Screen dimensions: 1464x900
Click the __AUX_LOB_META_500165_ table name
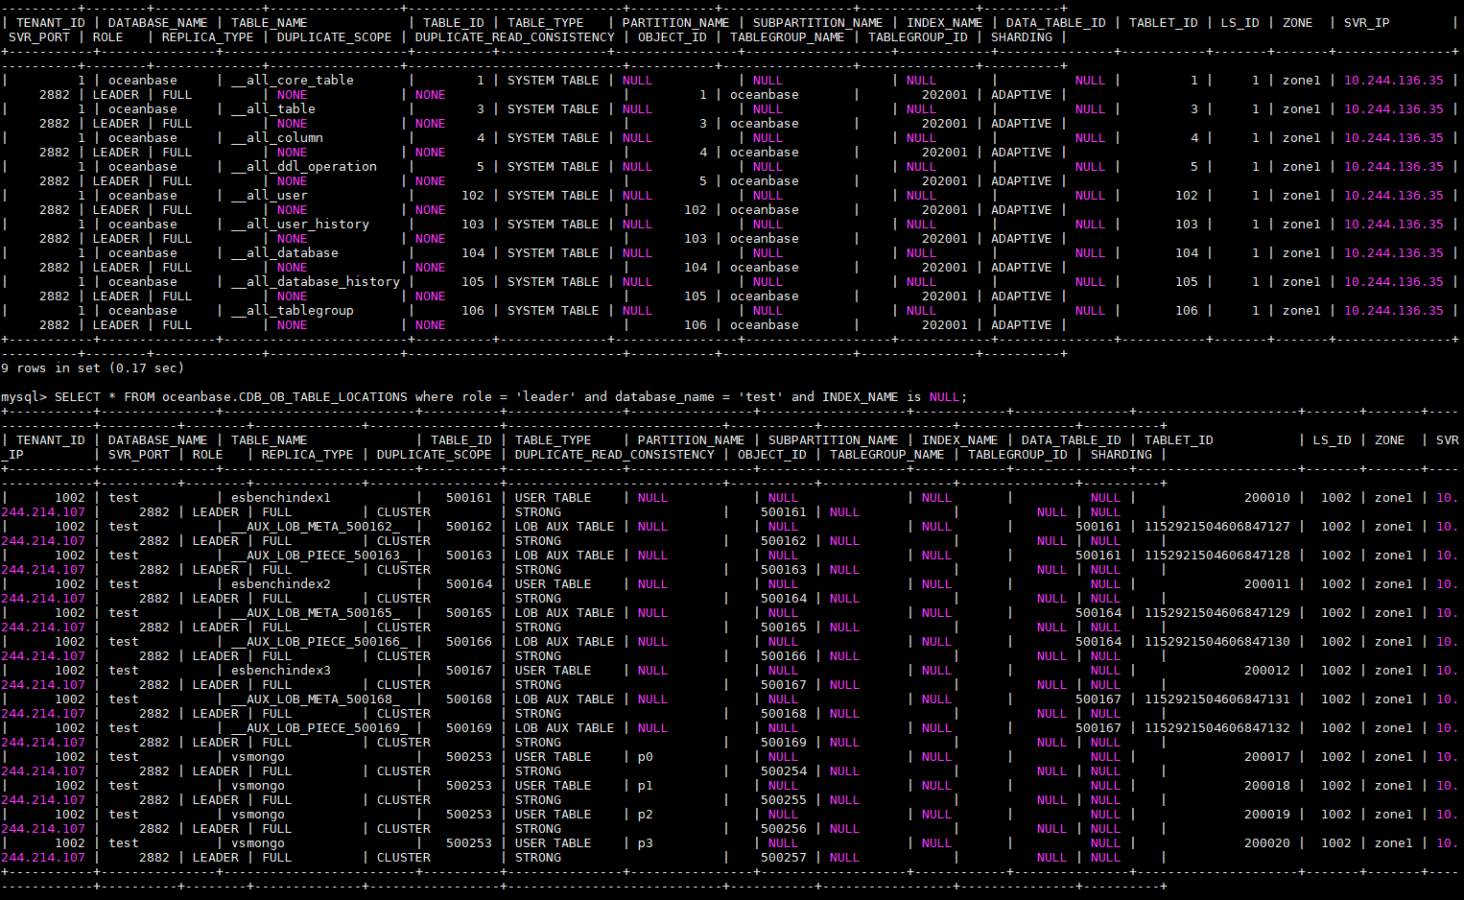point(316,613)
